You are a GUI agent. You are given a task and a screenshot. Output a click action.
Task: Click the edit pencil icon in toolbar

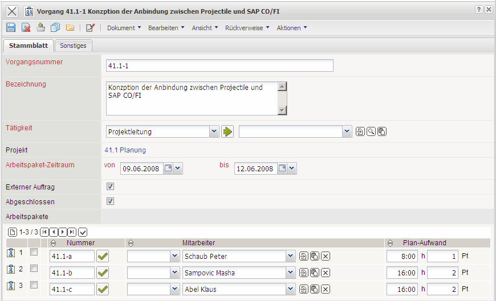click(90, 27)
